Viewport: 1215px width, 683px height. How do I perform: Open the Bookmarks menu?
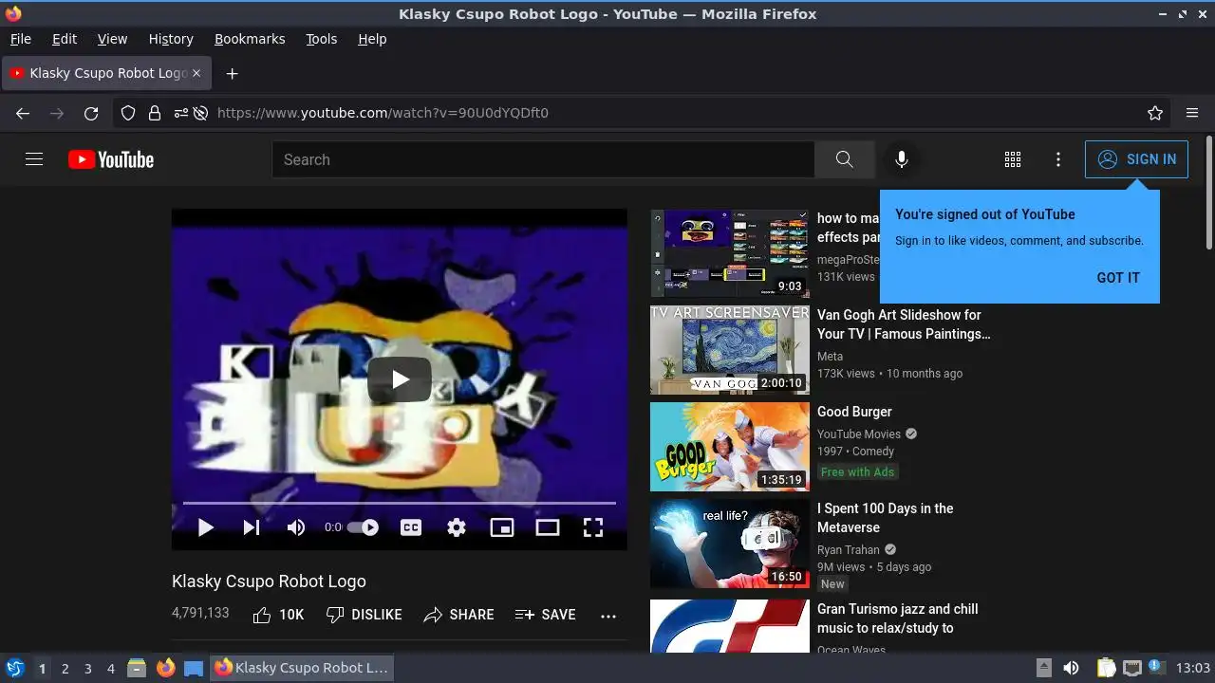tap(250, 39)
